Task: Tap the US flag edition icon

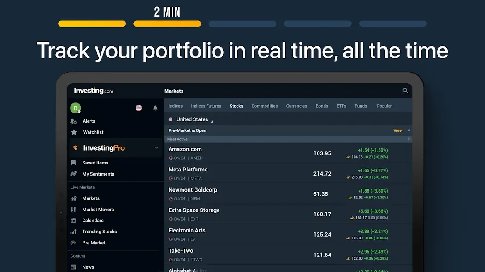Action: click(x=139, y=108)
